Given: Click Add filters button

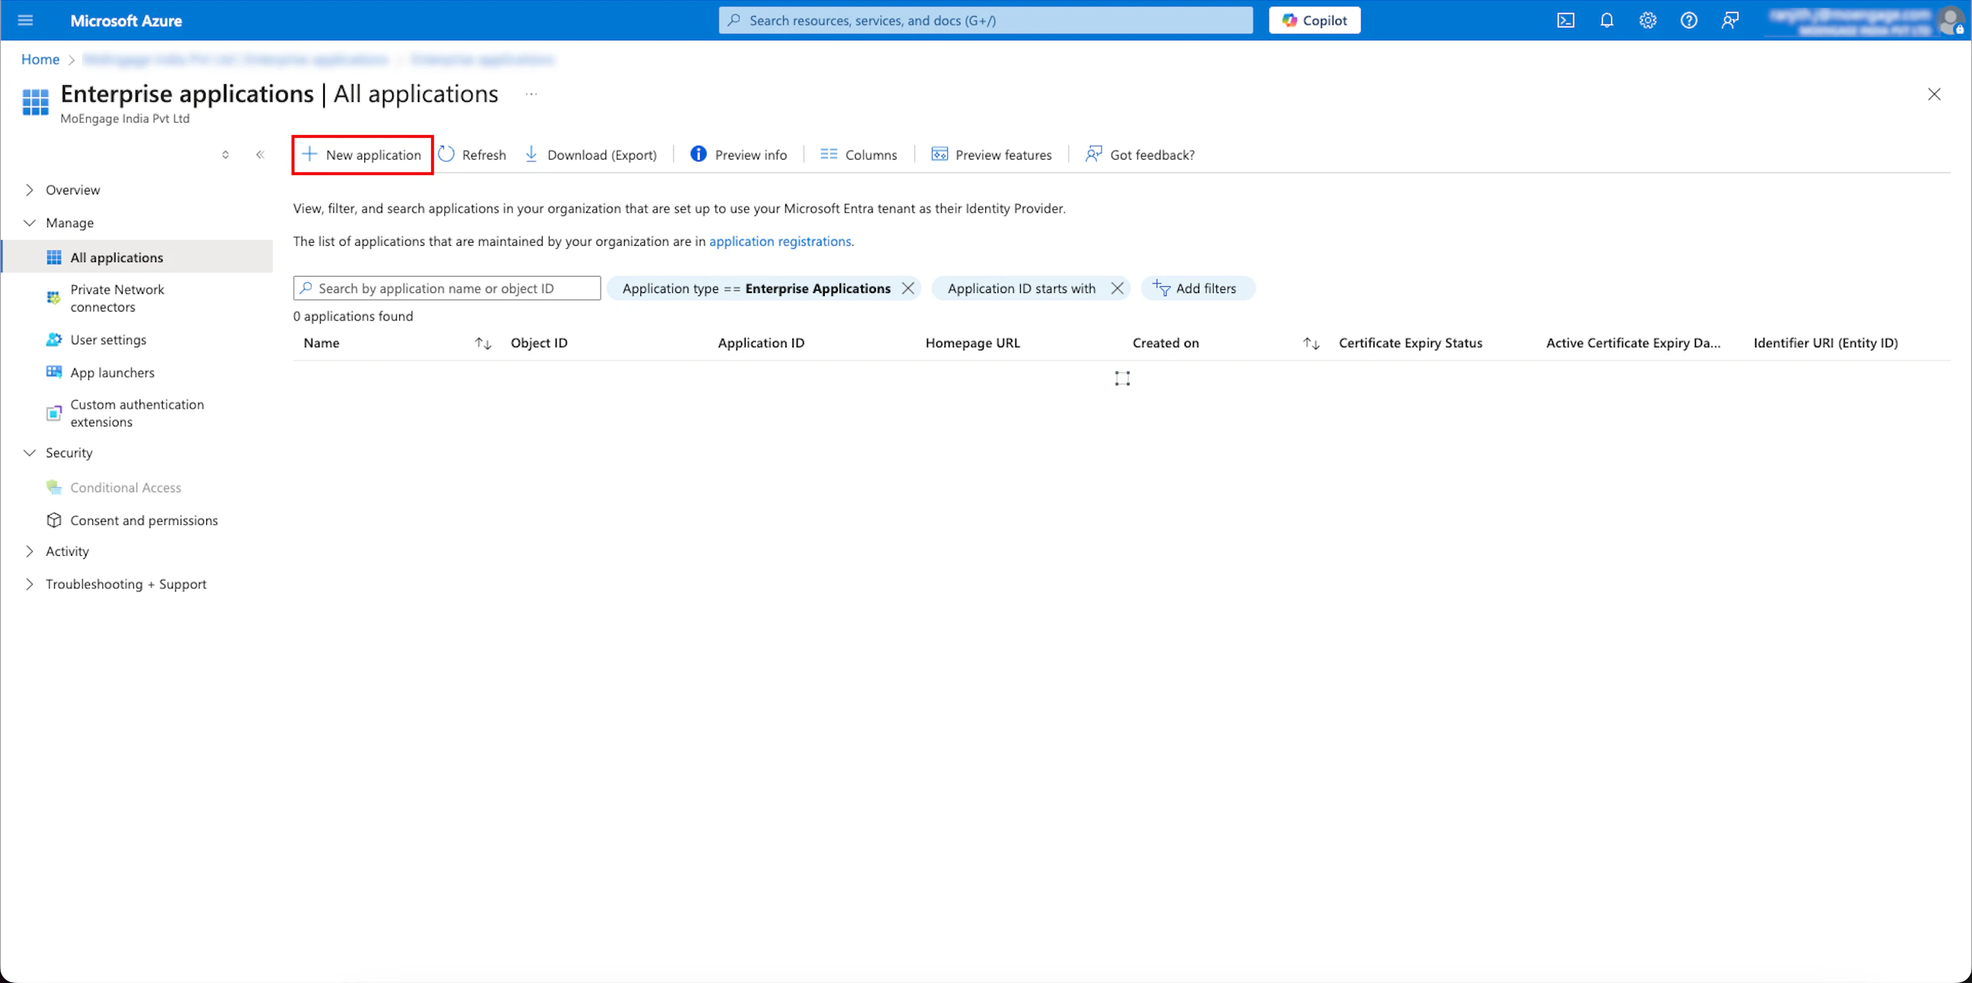Looking at the screenshot, I should [x=1195, y=288].
